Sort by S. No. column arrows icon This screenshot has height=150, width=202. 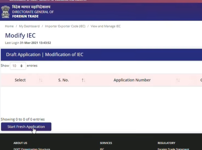tap(83, 80)
